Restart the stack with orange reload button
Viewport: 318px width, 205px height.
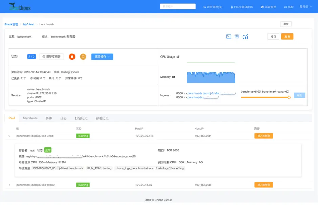pyautogui.click(x=83, y=57)
